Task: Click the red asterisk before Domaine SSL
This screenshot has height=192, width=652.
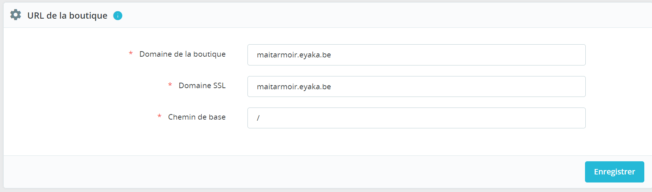Action: (170, 85)
